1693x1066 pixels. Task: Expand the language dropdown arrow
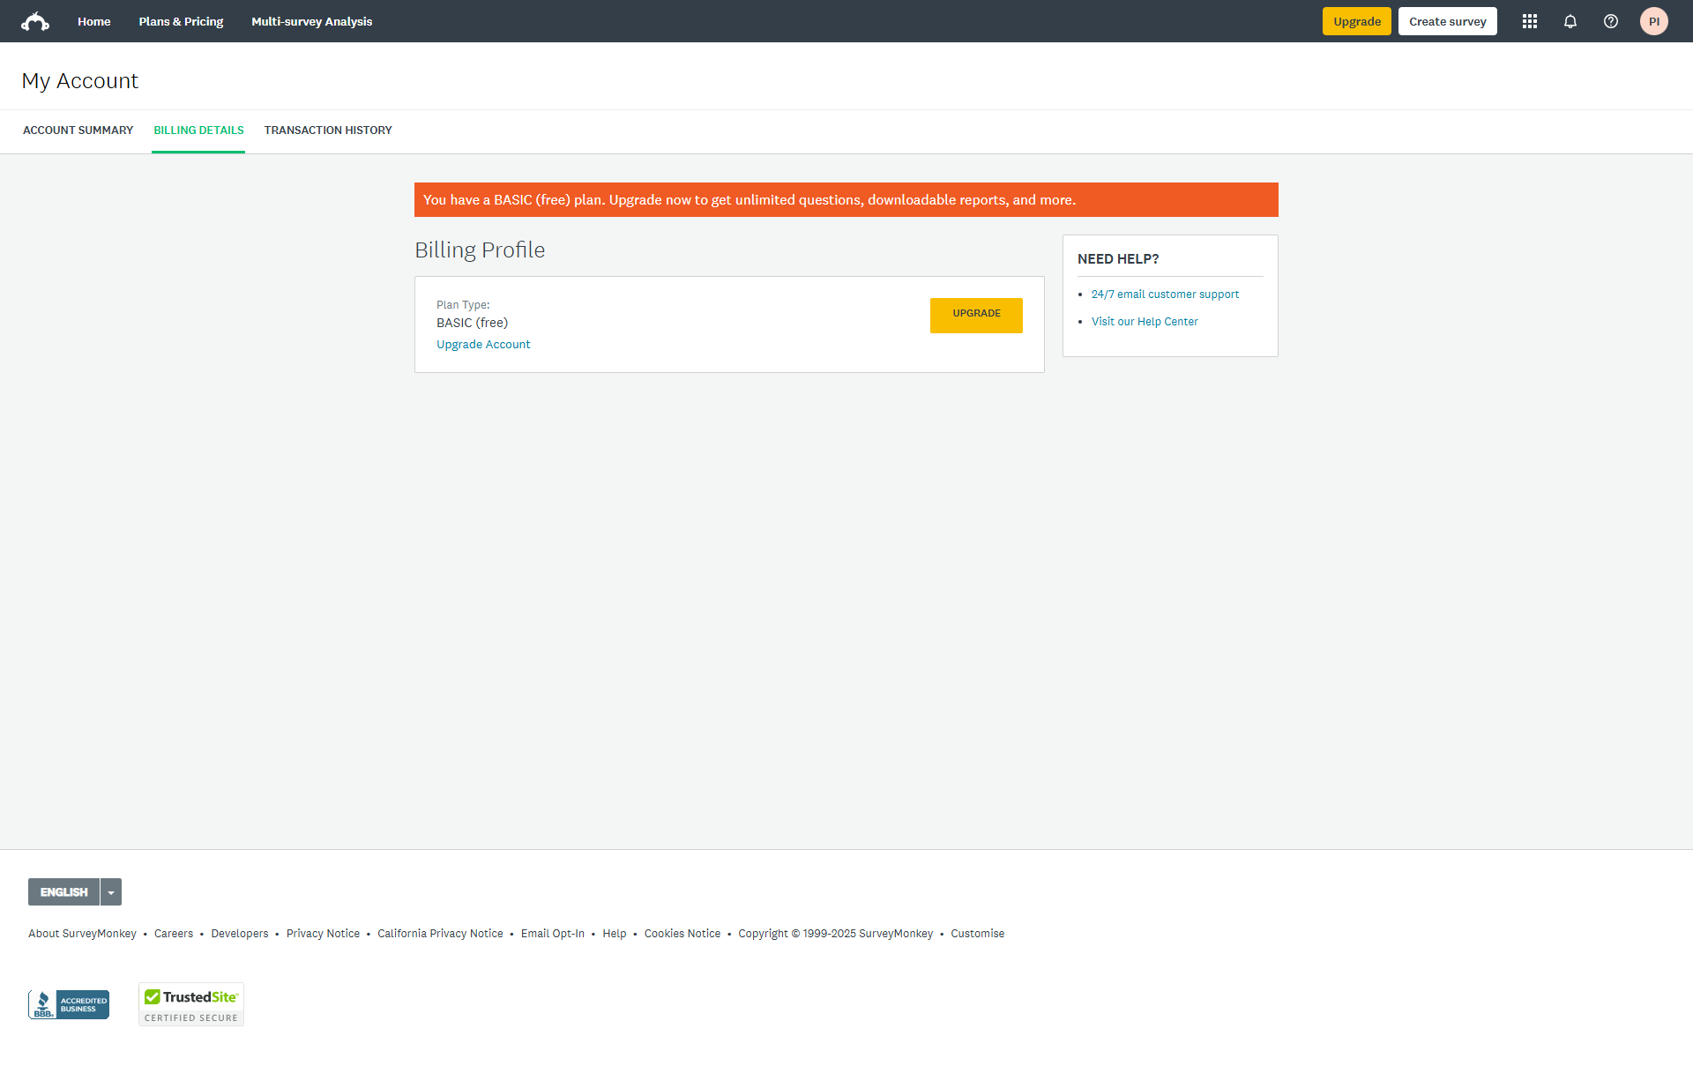[x=111, y=892]
